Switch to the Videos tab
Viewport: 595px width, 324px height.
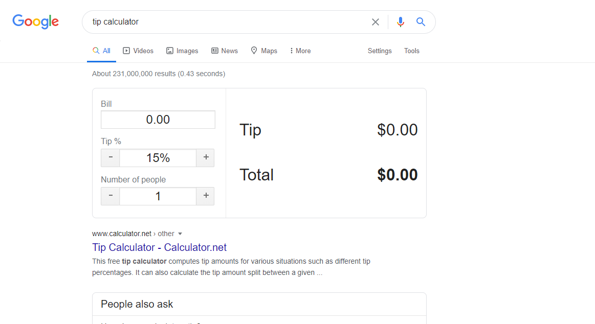point(138,51)
